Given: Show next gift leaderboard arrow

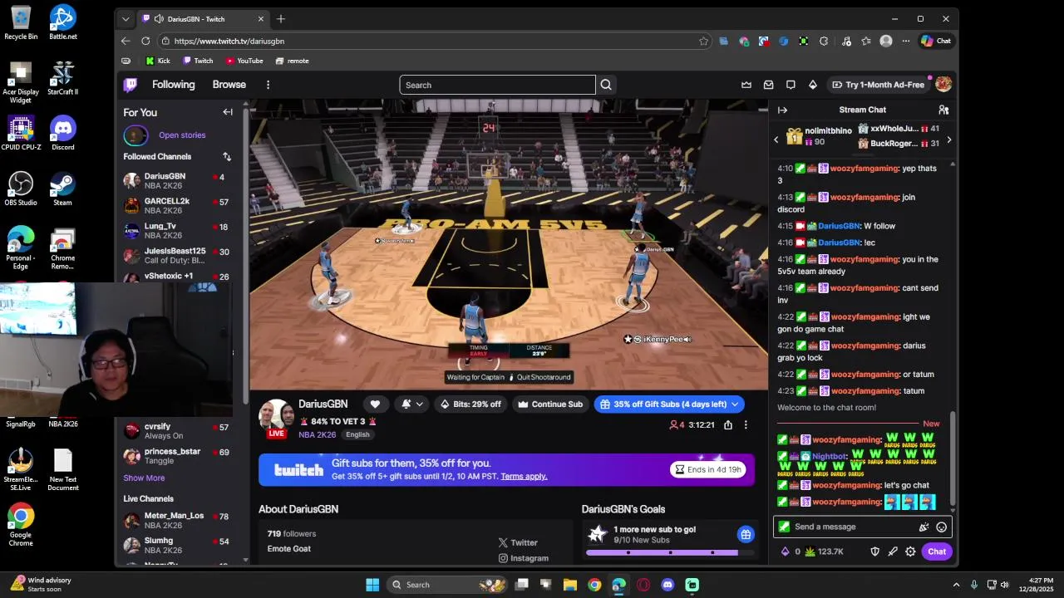Looking at the screenshot, I should (x=948, y=140).
